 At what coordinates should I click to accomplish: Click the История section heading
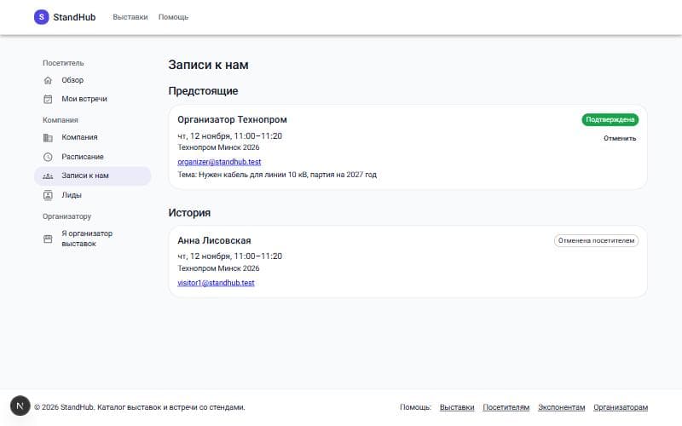[x=189, y=212]
